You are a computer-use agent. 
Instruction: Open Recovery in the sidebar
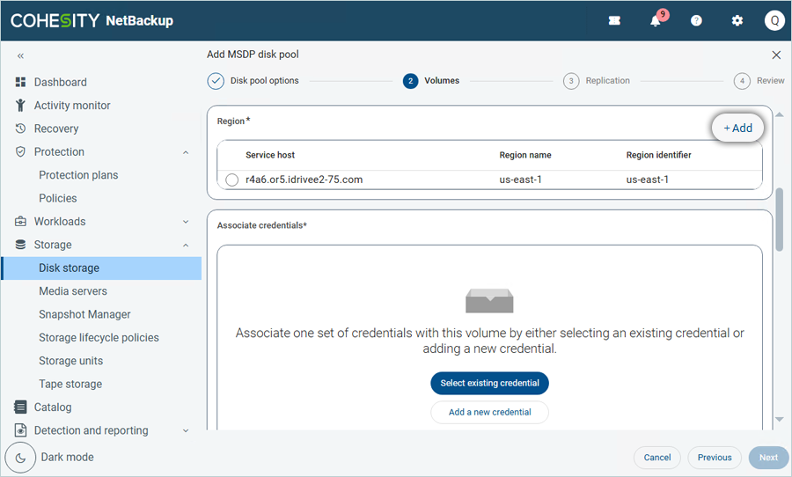[56, 128]
